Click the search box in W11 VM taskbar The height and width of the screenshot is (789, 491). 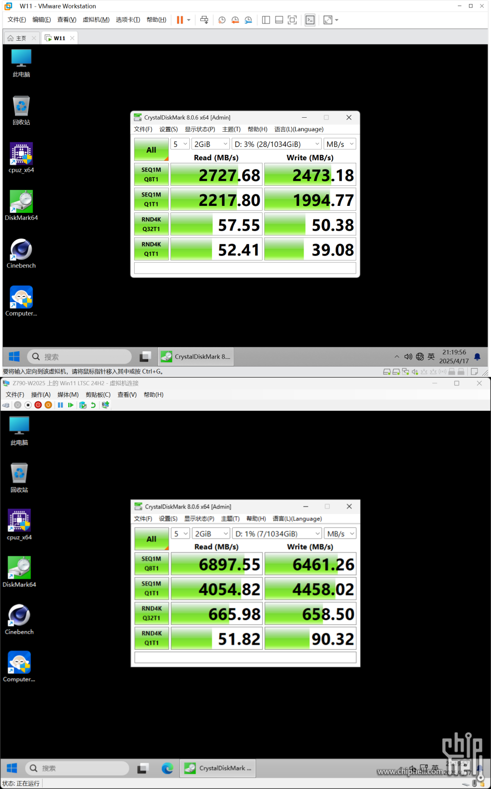[x=79, y=357]
